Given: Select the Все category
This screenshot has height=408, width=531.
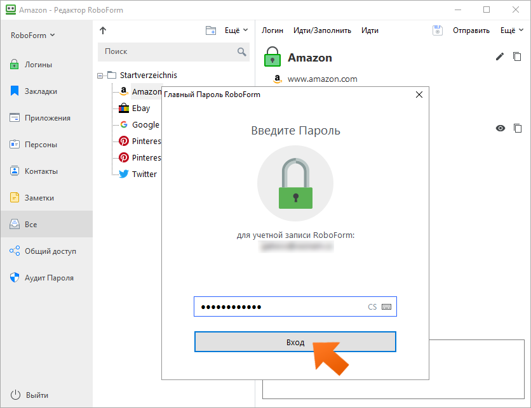Looking at the screenshot, I should (x=46, y=224).
